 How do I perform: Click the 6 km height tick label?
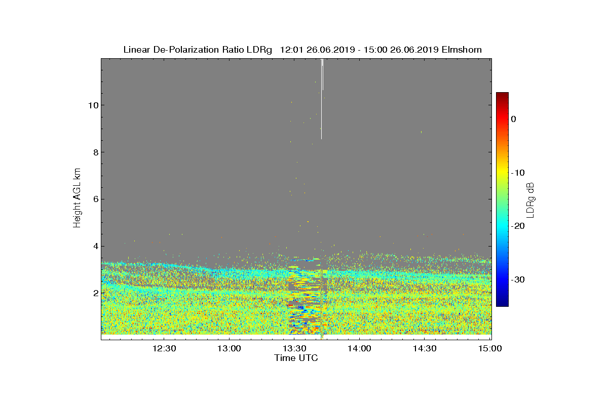point(95,199)
